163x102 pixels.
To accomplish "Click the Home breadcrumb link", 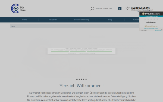I will pos(13,26).
